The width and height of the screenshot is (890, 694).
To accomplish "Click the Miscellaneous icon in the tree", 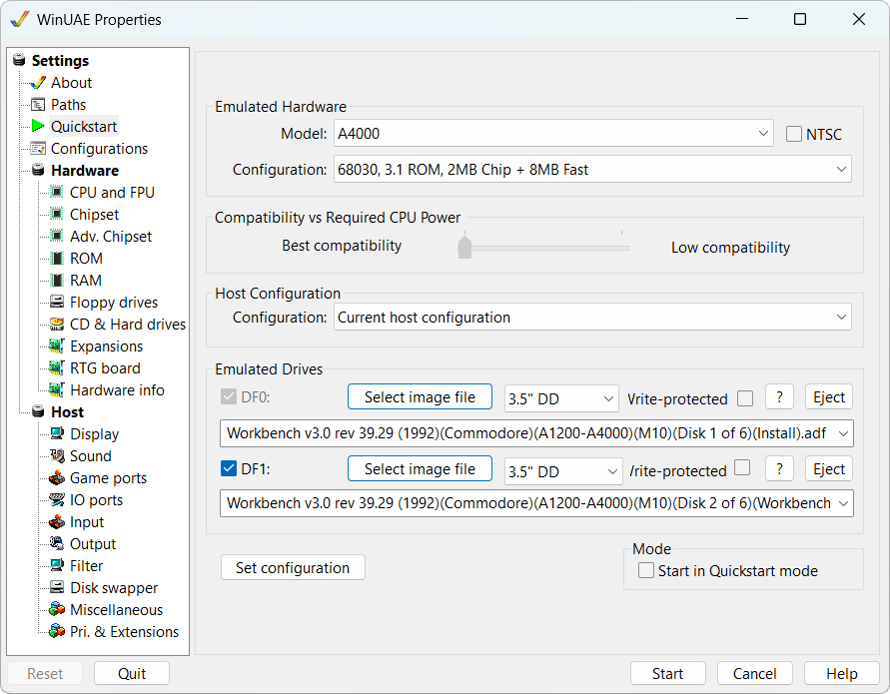I will pos(57,610).
